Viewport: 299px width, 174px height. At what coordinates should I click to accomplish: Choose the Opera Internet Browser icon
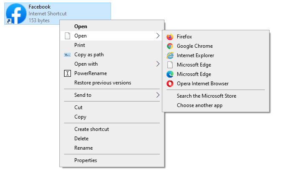(170, 84)
